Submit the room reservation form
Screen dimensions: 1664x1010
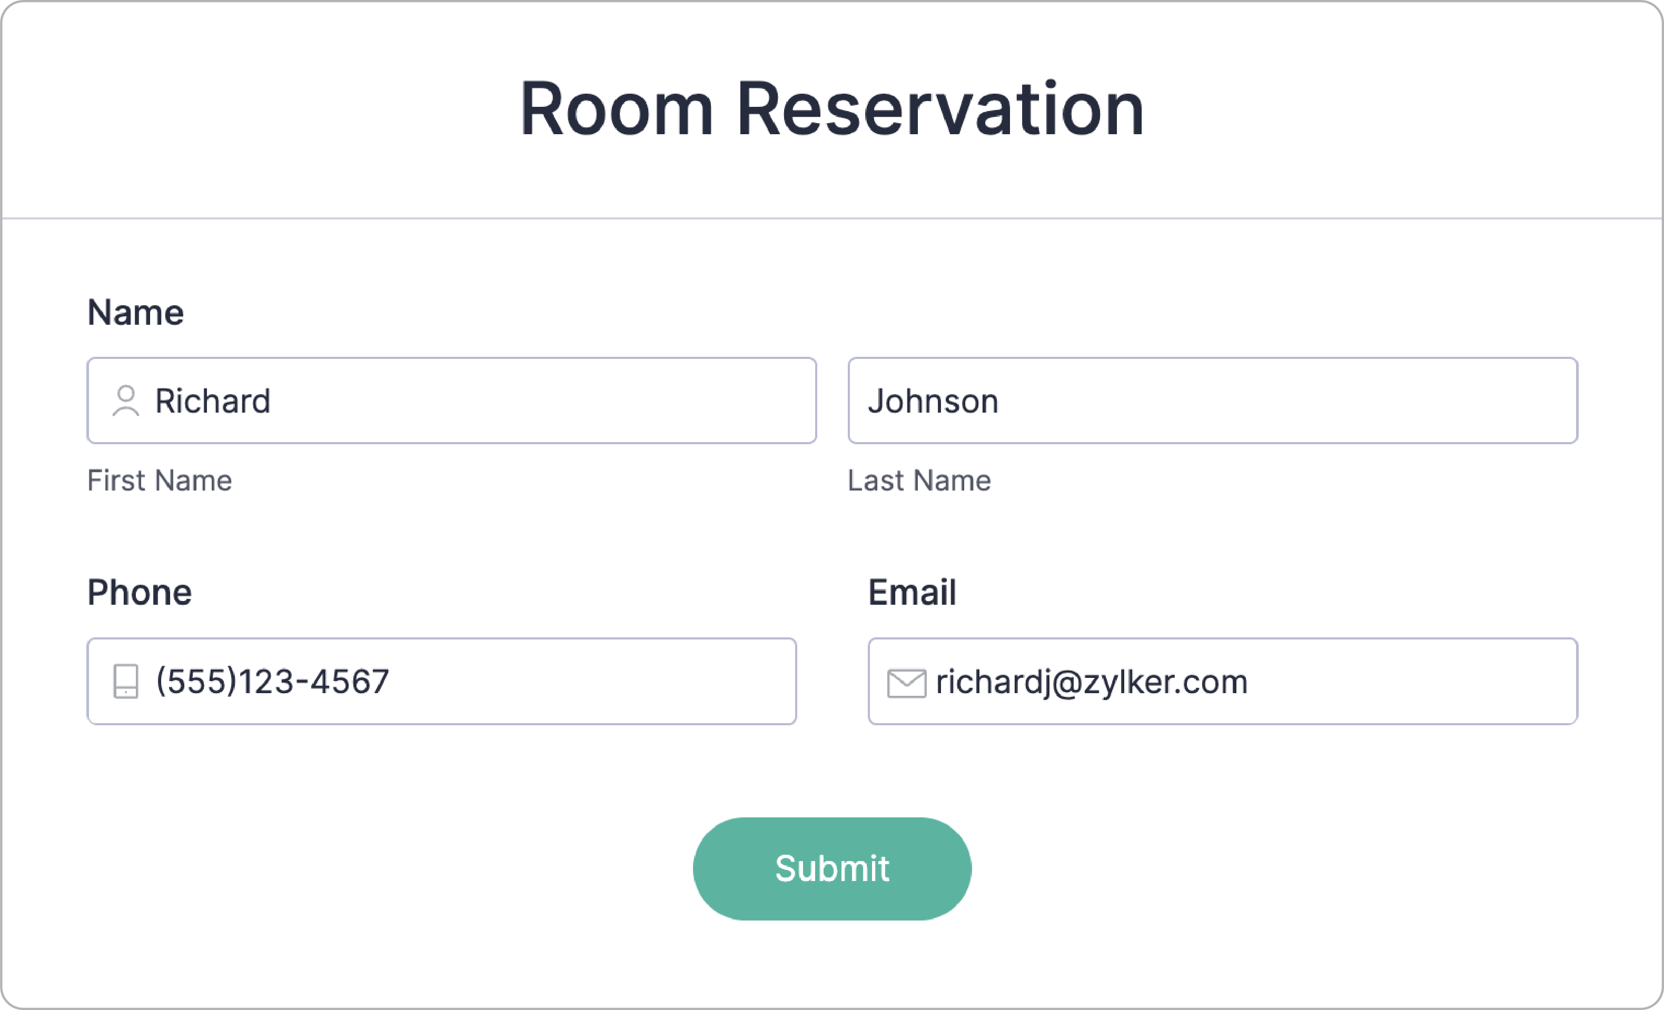click(x=832, y=868)
